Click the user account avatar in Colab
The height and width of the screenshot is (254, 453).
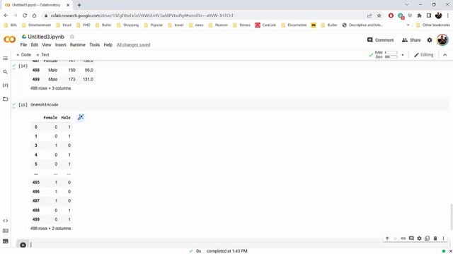tap(442, 40)
